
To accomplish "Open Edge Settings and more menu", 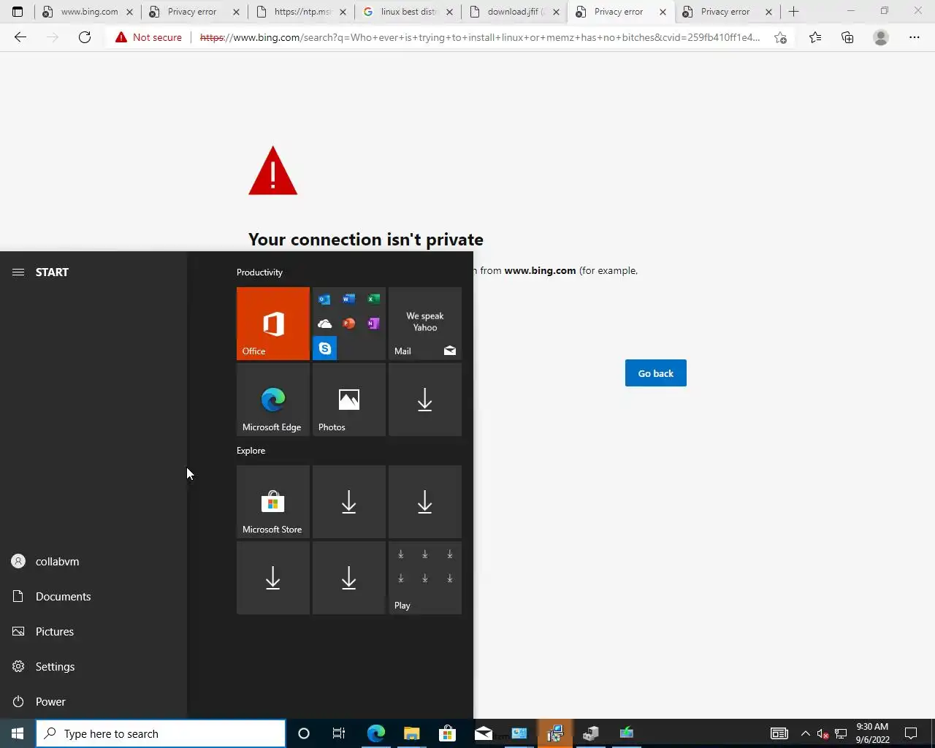I will pos(915,37).
